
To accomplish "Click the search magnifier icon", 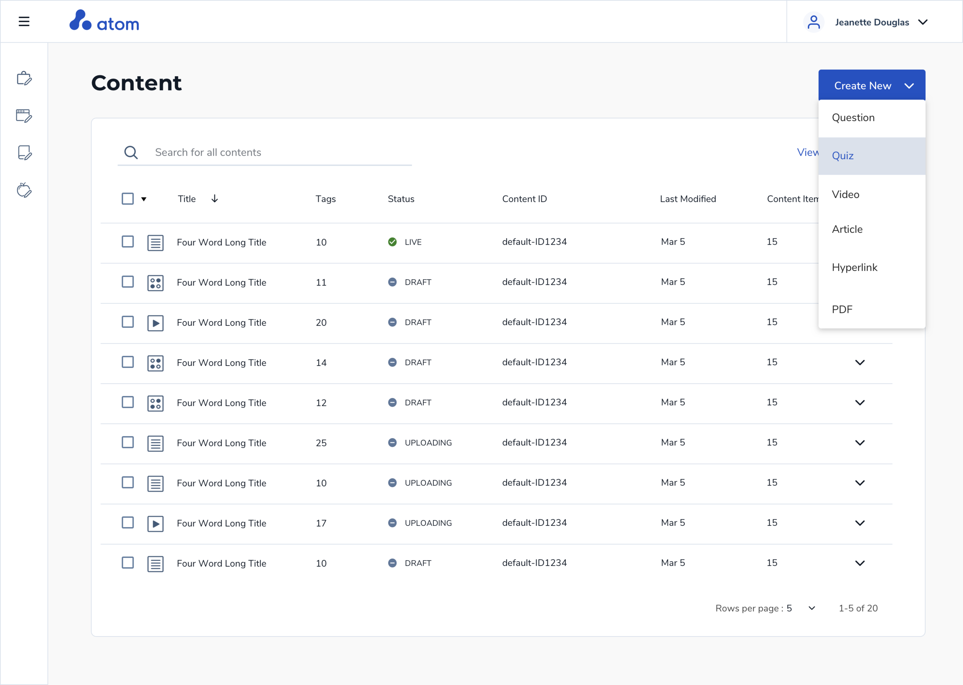I will [x=131, y=152].
